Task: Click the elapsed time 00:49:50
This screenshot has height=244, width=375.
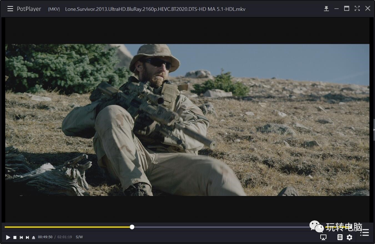Action: tap(45, 237)
